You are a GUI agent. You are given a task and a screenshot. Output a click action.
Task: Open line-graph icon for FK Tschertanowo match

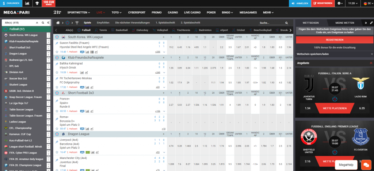click(x=92, y=87)
